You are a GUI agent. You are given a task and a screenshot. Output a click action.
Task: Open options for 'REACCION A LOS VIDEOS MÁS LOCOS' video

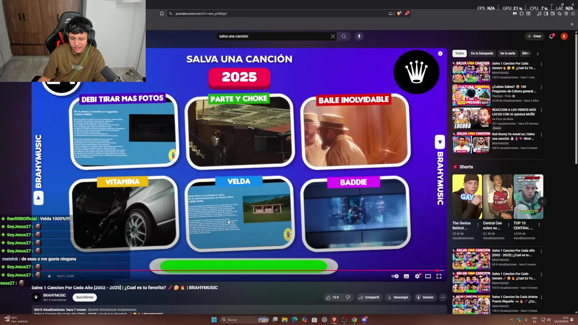pos(541,110)
